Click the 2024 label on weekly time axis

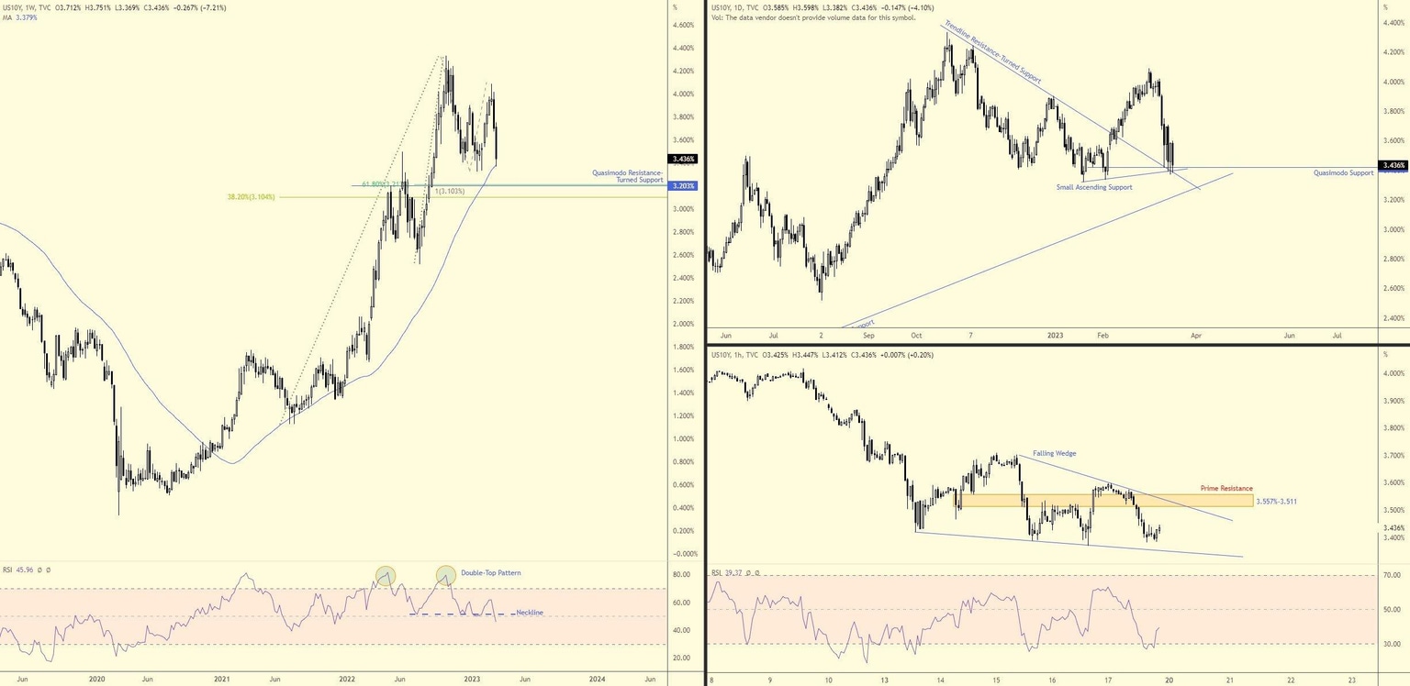tap(597, 680)
